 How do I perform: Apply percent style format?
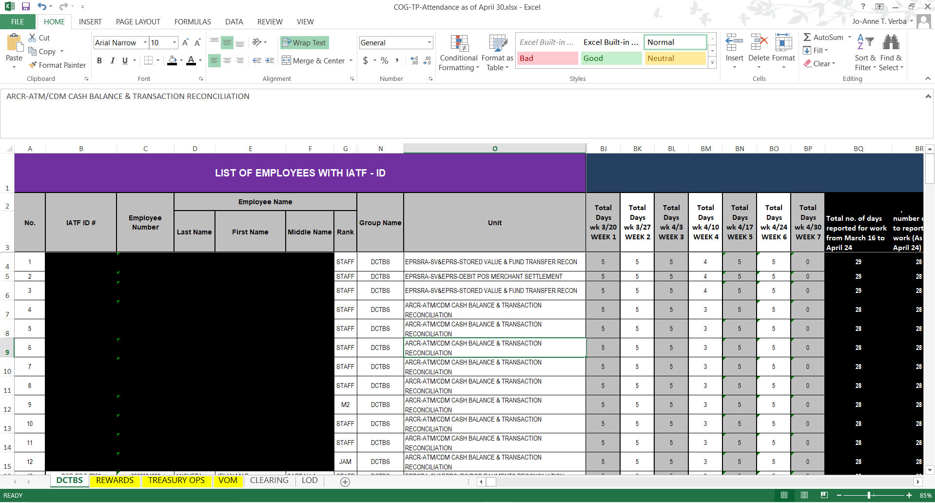[x=385, y=60]
